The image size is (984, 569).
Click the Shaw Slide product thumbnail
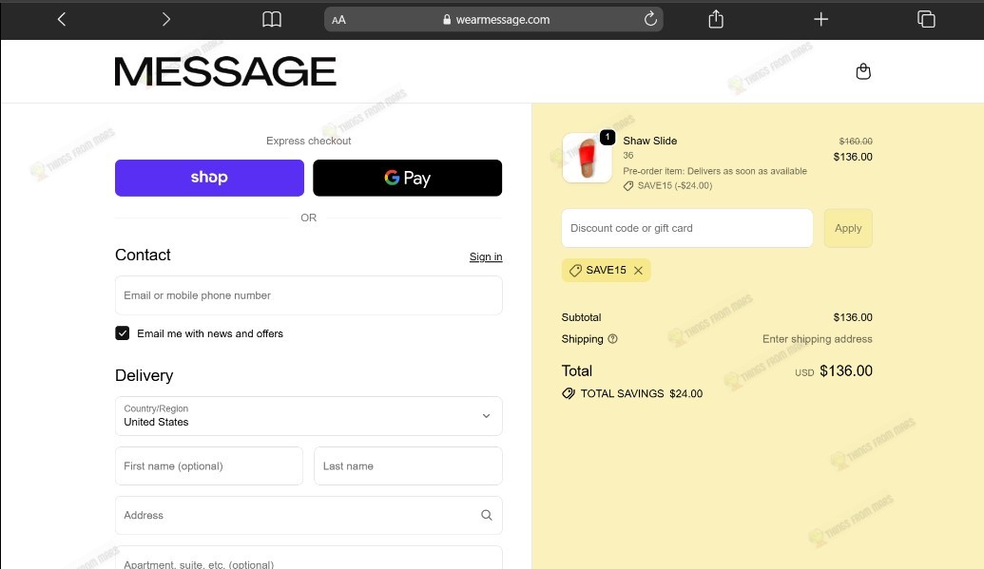pos(588,158)
